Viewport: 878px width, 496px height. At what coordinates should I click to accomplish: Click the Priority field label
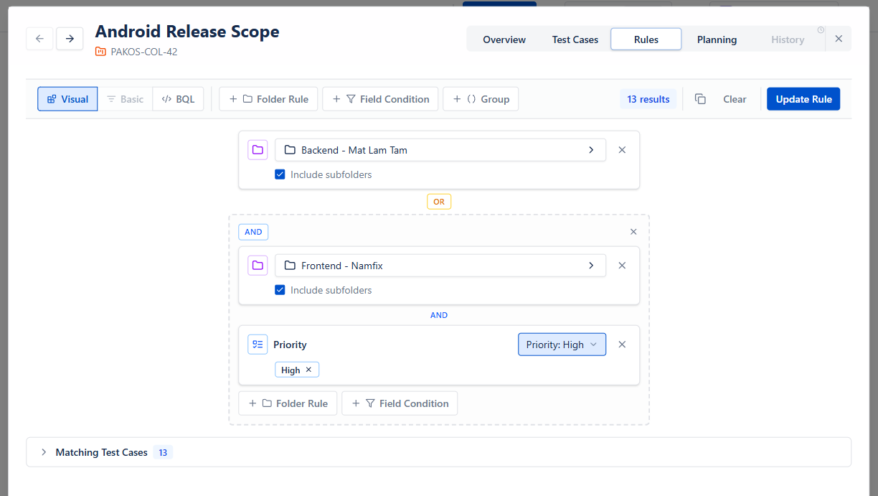tap(290, 345)
